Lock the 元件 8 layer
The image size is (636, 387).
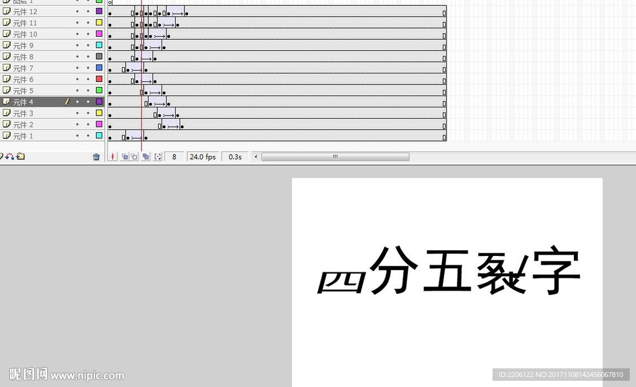88,57
